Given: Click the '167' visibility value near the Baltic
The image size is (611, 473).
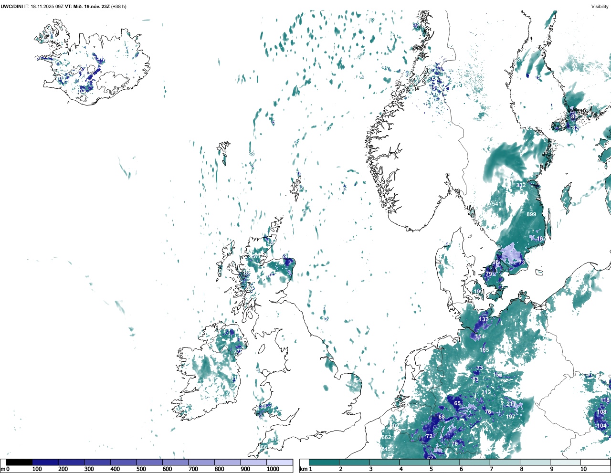Looking at the screenshot, I should (541, 239).
